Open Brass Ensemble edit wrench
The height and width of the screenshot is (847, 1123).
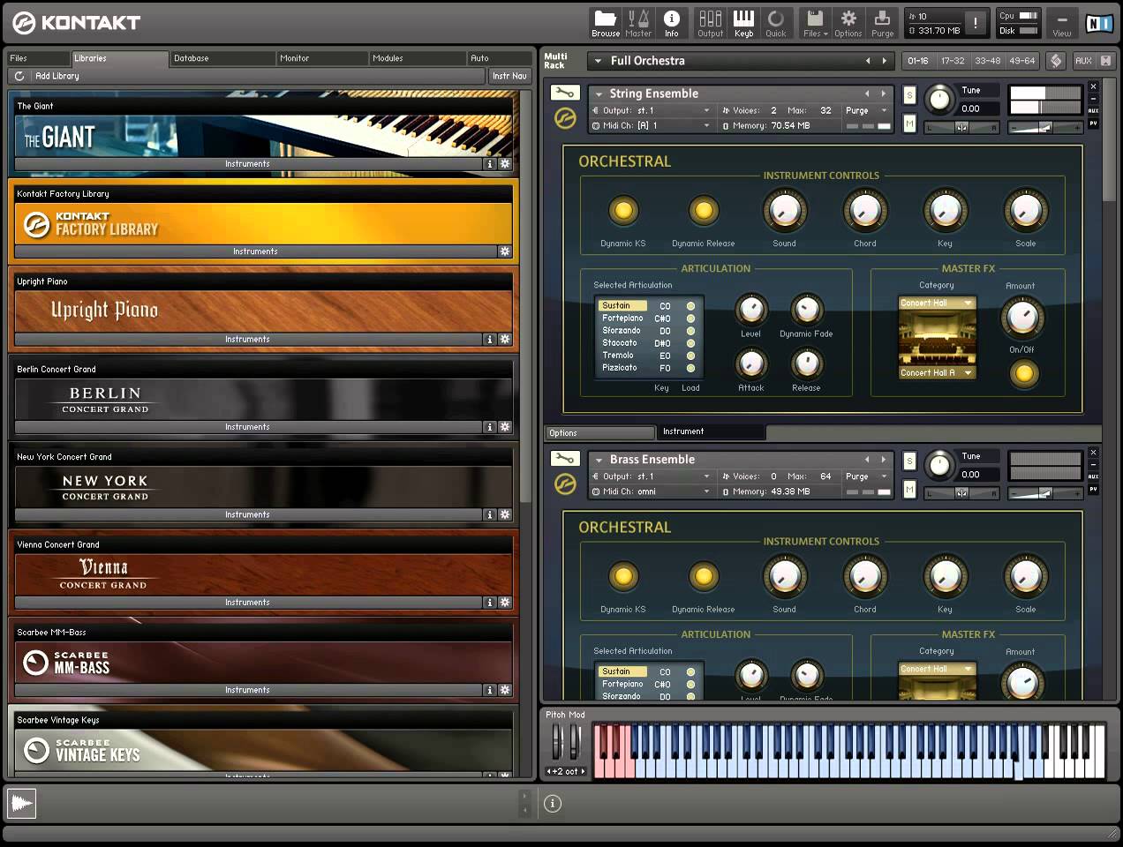pos(565,459)
